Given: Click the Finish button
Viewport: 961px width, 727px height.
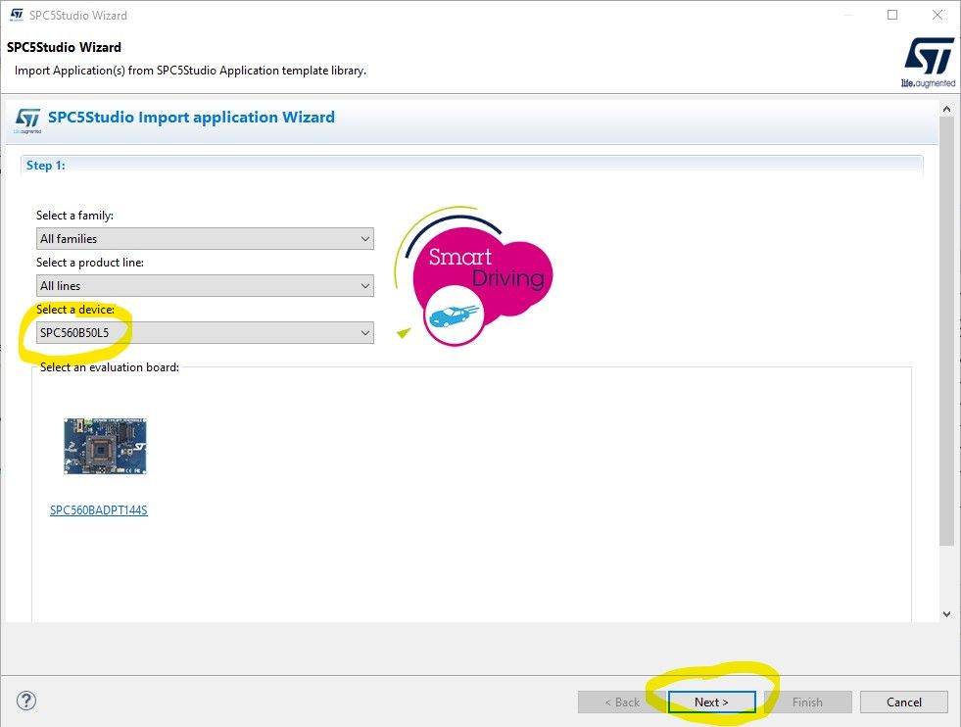Looking at the screenshot, I should (807, 702).
